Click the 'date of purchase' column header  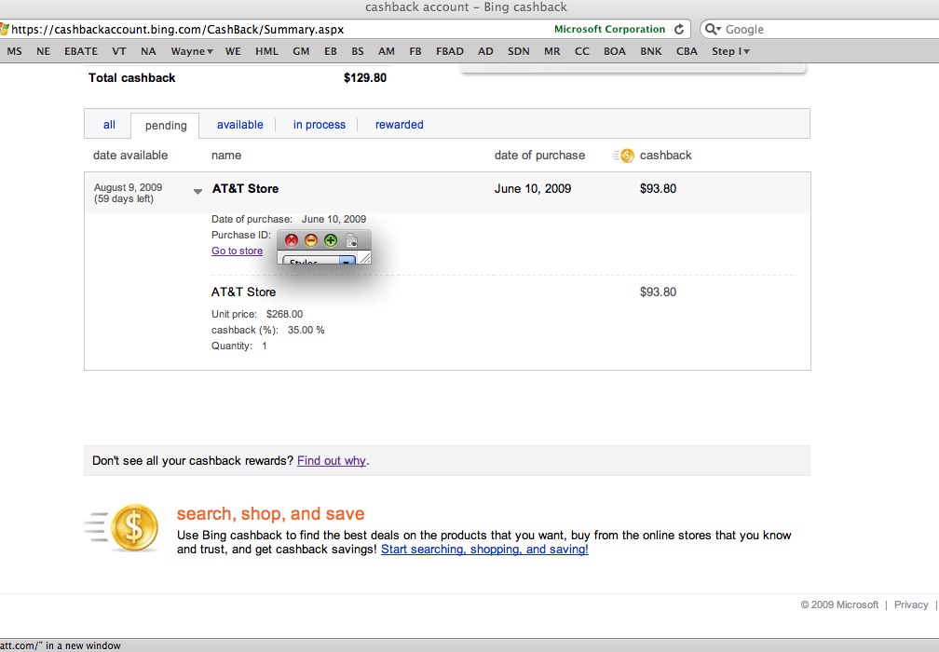click(539, 155)
